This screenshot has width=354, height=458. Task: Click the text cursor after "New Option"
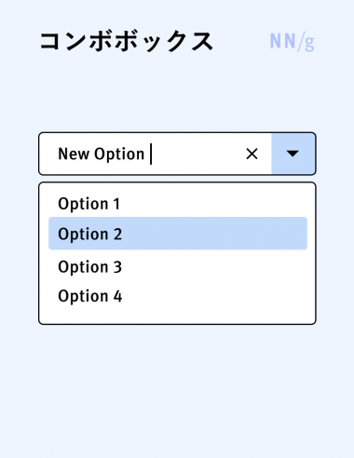coord(151,154)
